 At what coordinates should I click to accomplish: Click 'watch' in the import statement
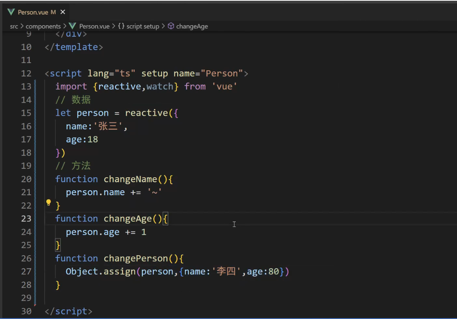click(x=160, y=86)
